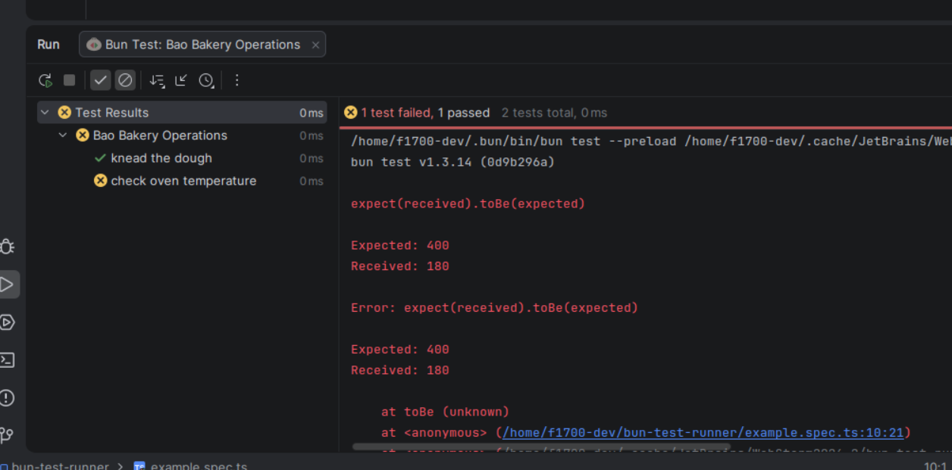
Task: Click the first Expected: 400 line
Action: point(400,245)
